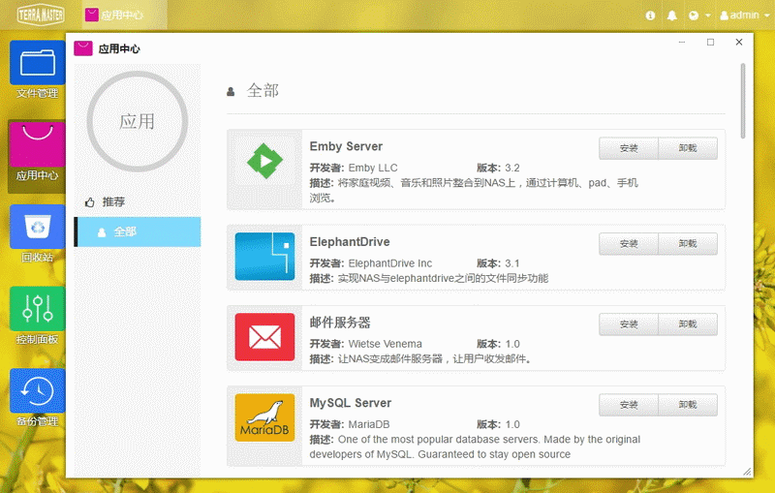This screenshot has width=775, height=493.
Task: Click the ElephantDrive app icon
Action: click(x=264, y=257)
